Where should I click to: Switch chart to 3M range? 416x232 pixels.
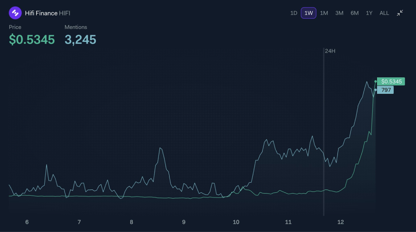pyautogui.click(x=339, y=13)
